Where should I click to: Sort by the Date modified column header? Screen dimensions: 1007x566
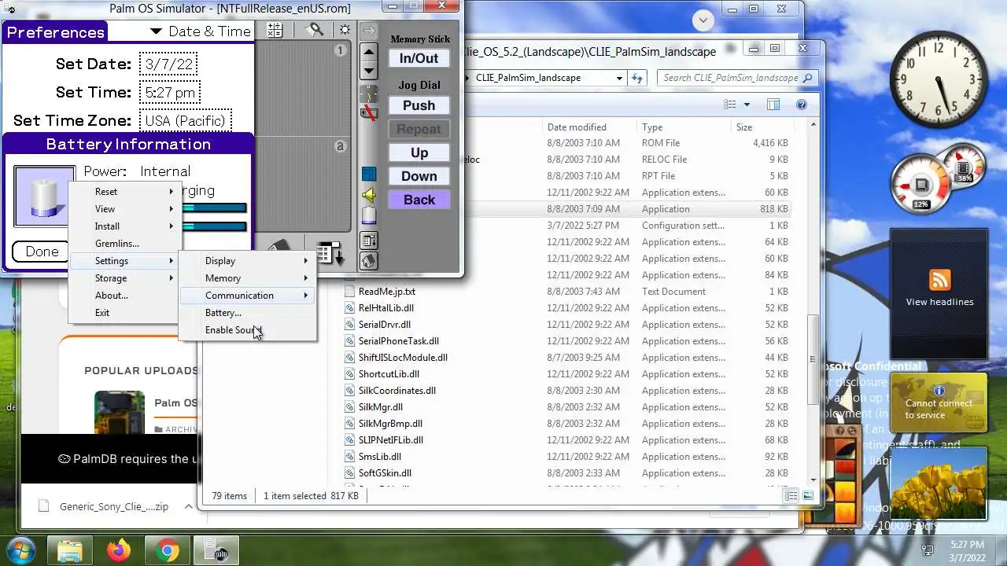tap(590, 127)
